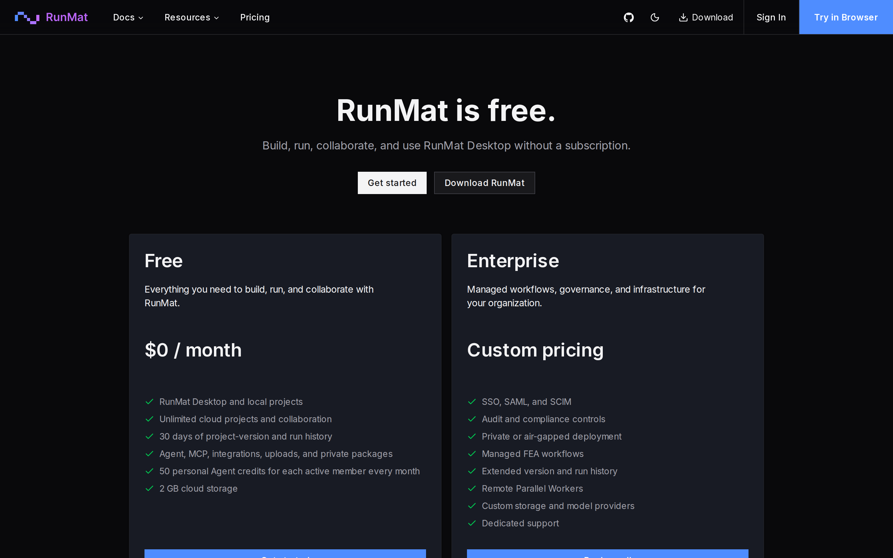Click Sign In in the header
The height and width of the screenshot is (558, 893).
(x=771, y=17)
